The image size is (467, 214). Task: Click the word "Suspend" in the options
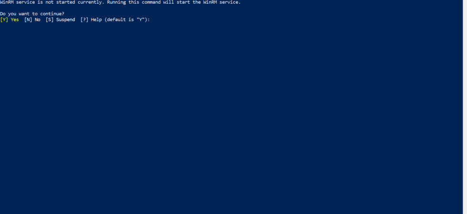pyautogui.click(x=66, y=19)
